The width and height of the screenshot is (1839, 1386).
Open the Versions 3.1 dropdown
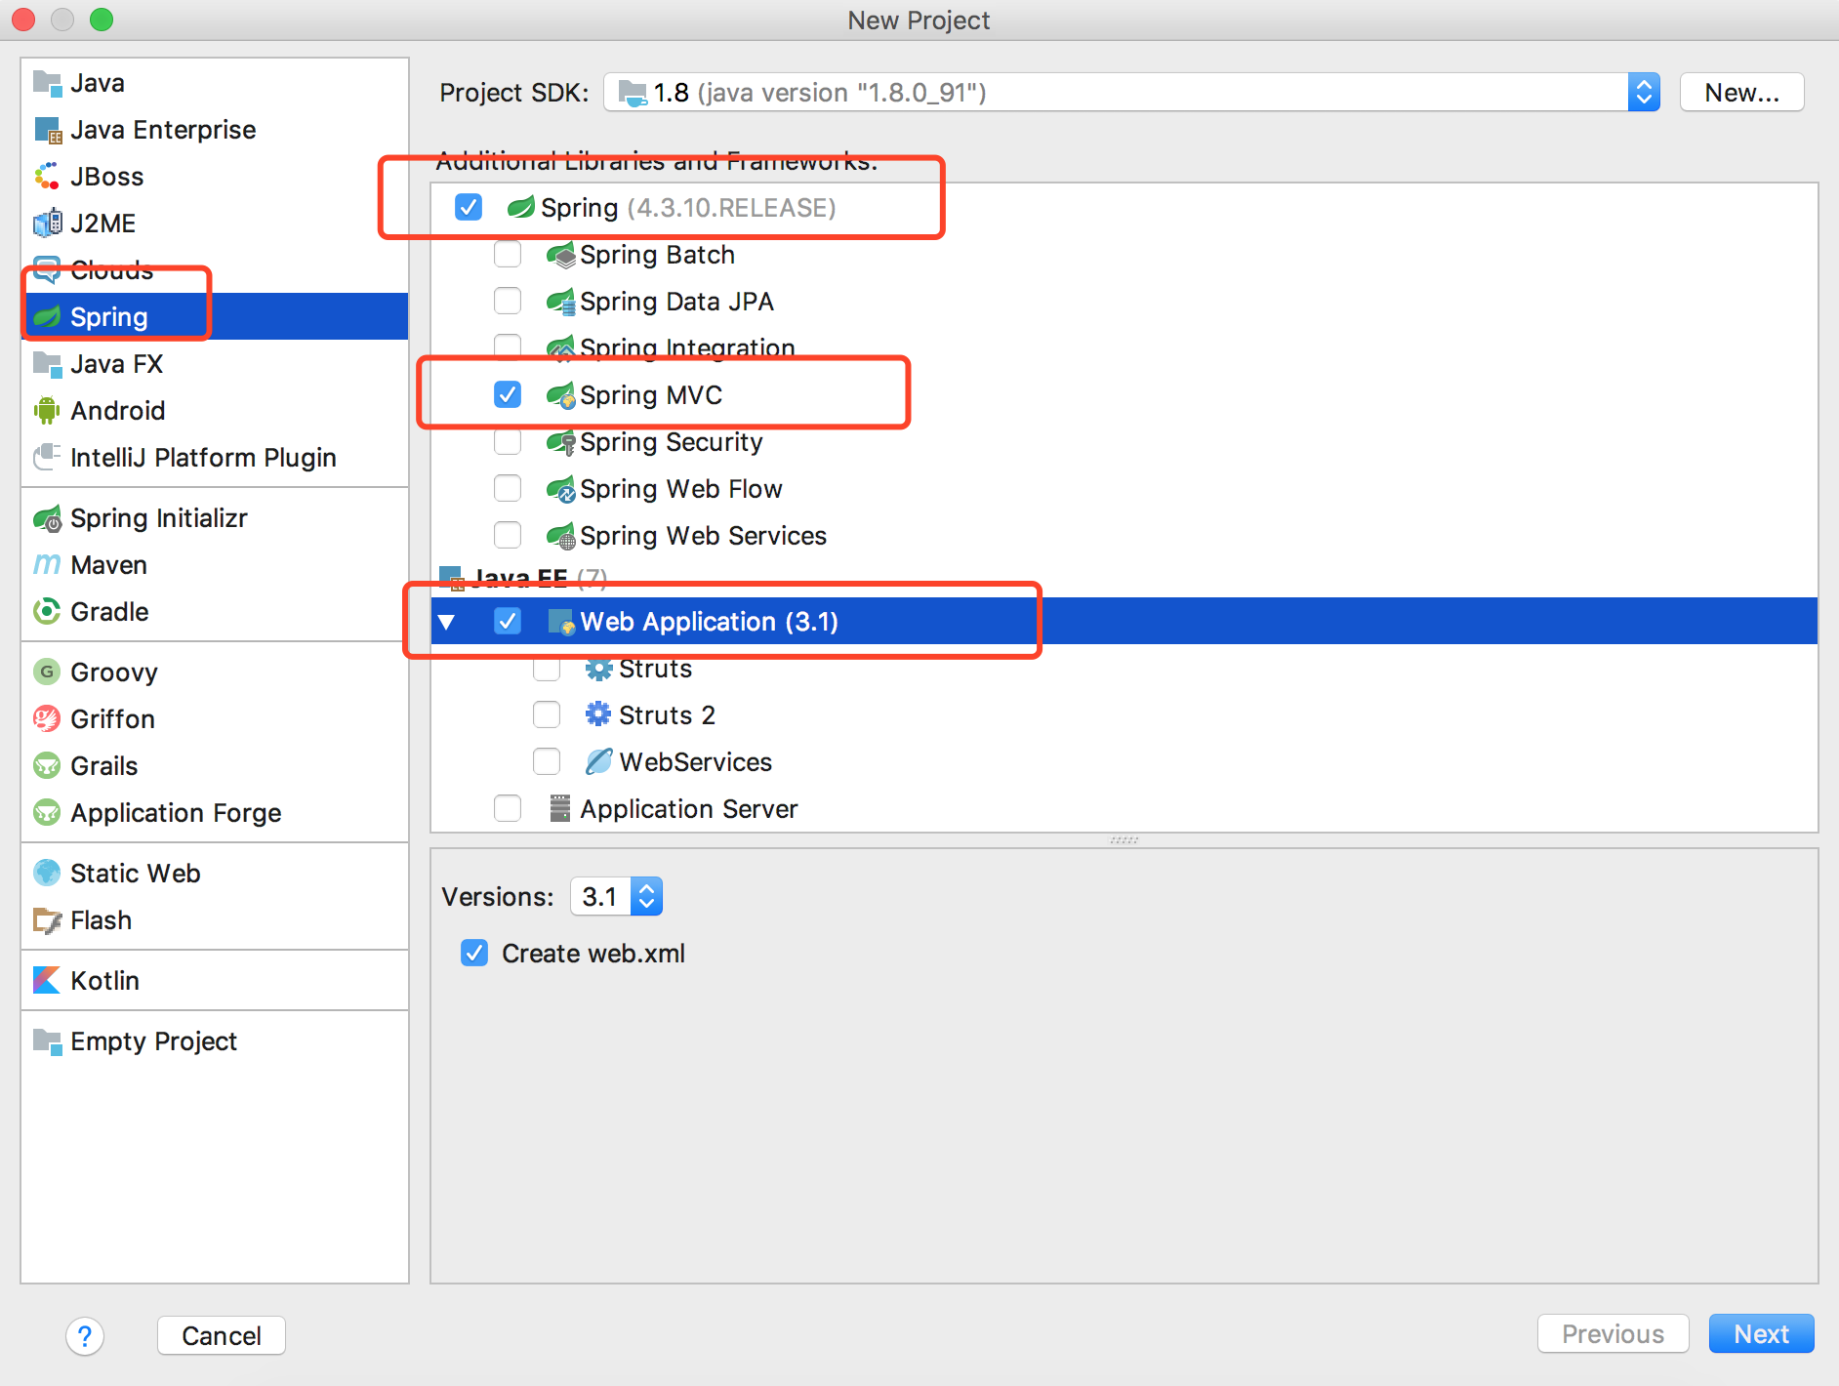(617, 897)
